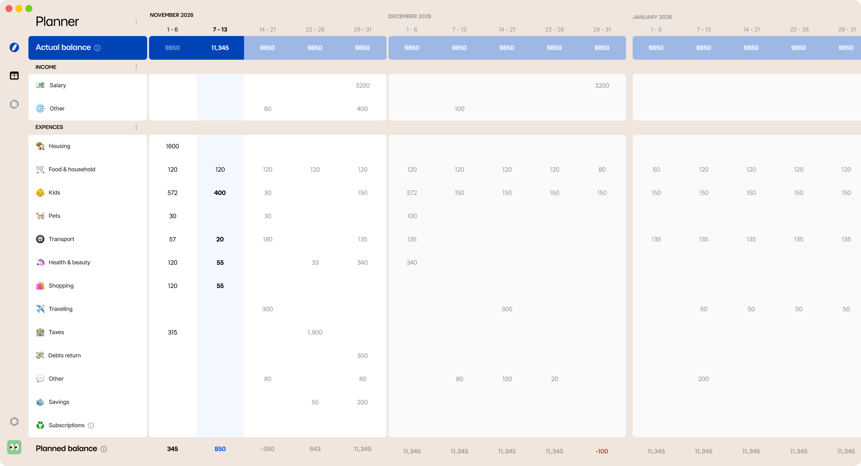Click the Food & household cart icon

[x=40, y=169]
